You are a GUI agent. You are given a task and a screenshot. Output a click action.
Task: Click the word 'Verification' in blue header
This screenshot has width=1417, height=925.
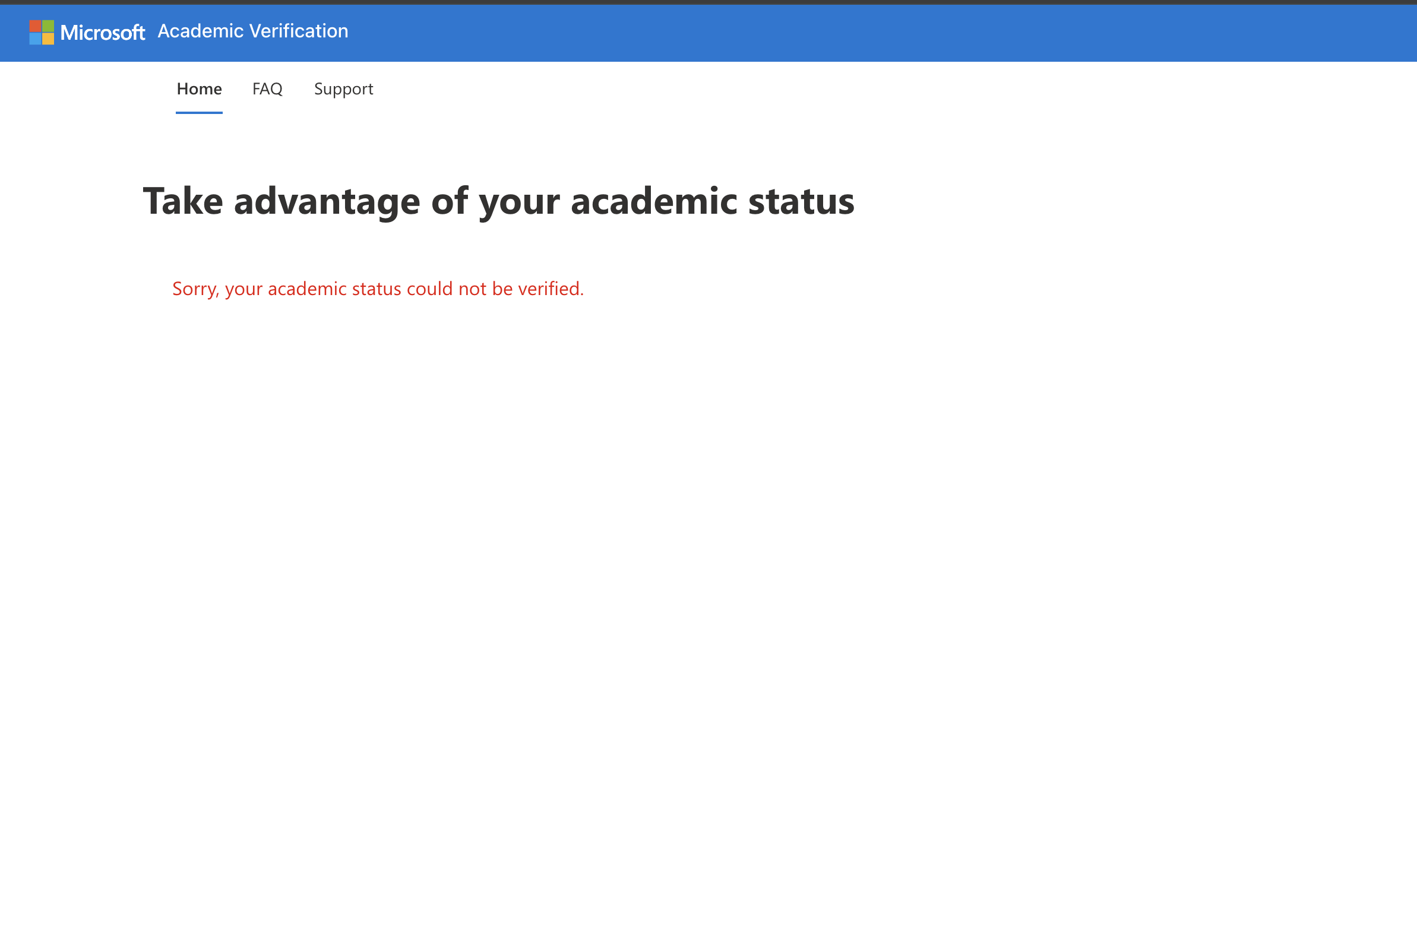tap(298, 31)
